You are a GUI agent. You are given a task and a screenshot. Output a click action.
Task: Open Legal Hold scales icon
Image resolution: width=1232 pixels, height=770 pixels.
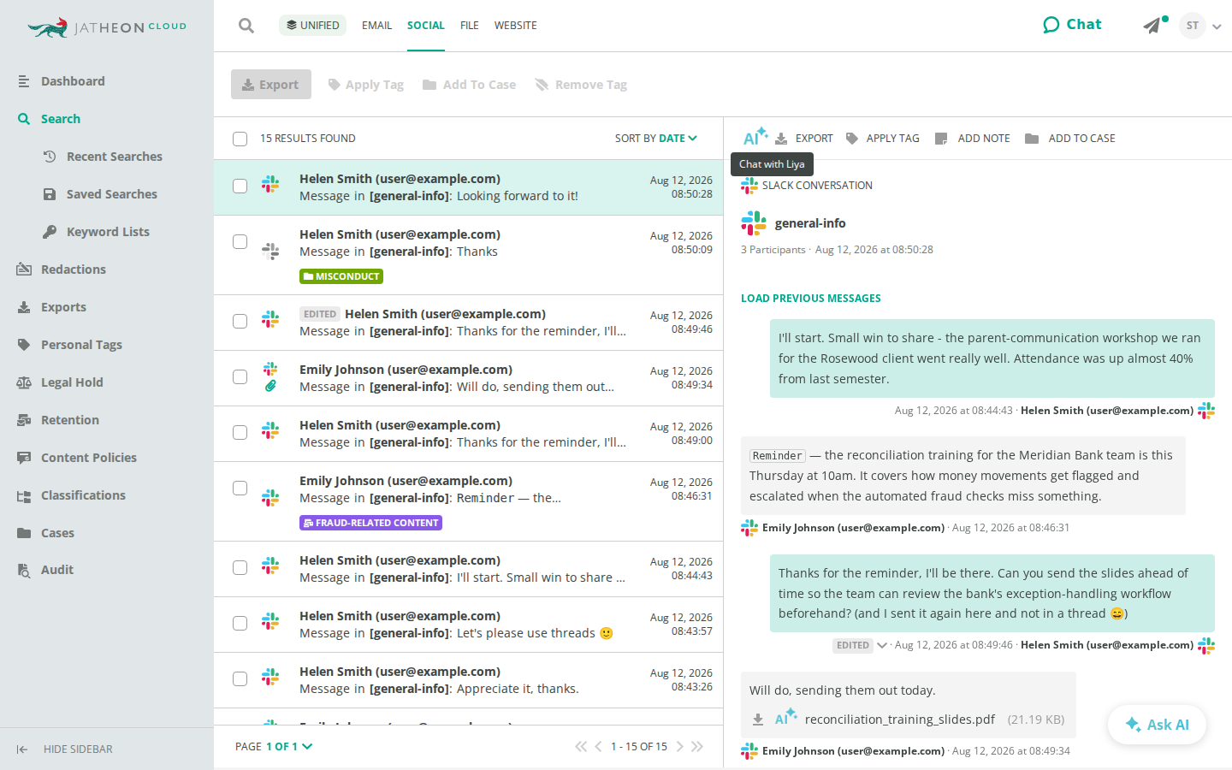pyautogui.click(x=24, y=382)
